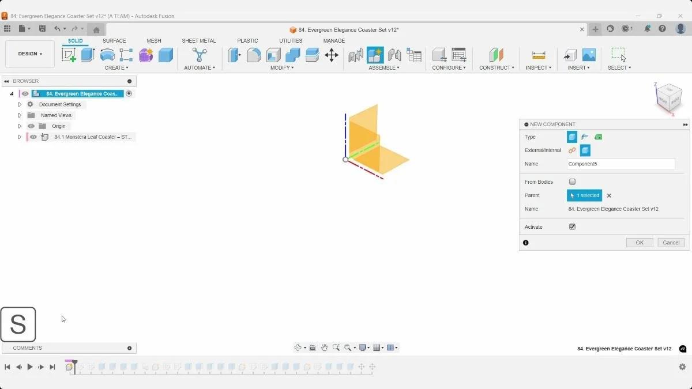Click the New Component toolbar icon
The height and width of the screenshot is (389, 692).
[375, 55]
